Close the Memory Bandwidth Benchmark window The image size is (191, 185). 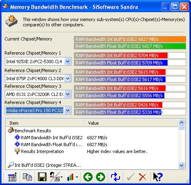[x=184, y=6]
